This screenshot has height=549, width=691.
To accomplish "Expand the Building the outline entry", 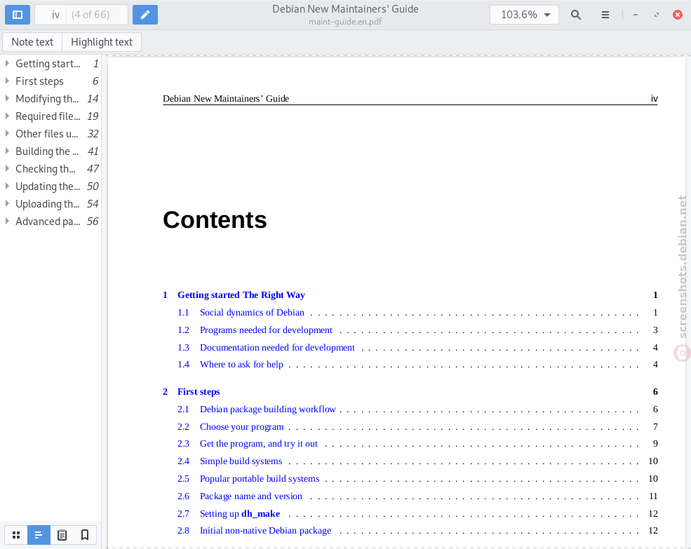I will point(7,151).
